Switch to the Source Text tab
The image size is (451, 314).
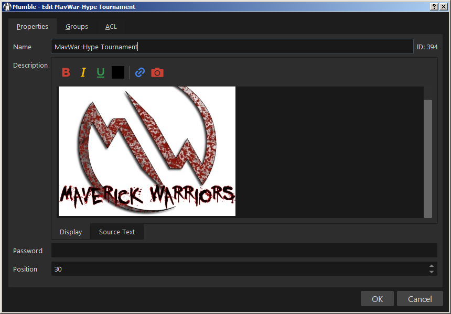click(x=117, y=232)
